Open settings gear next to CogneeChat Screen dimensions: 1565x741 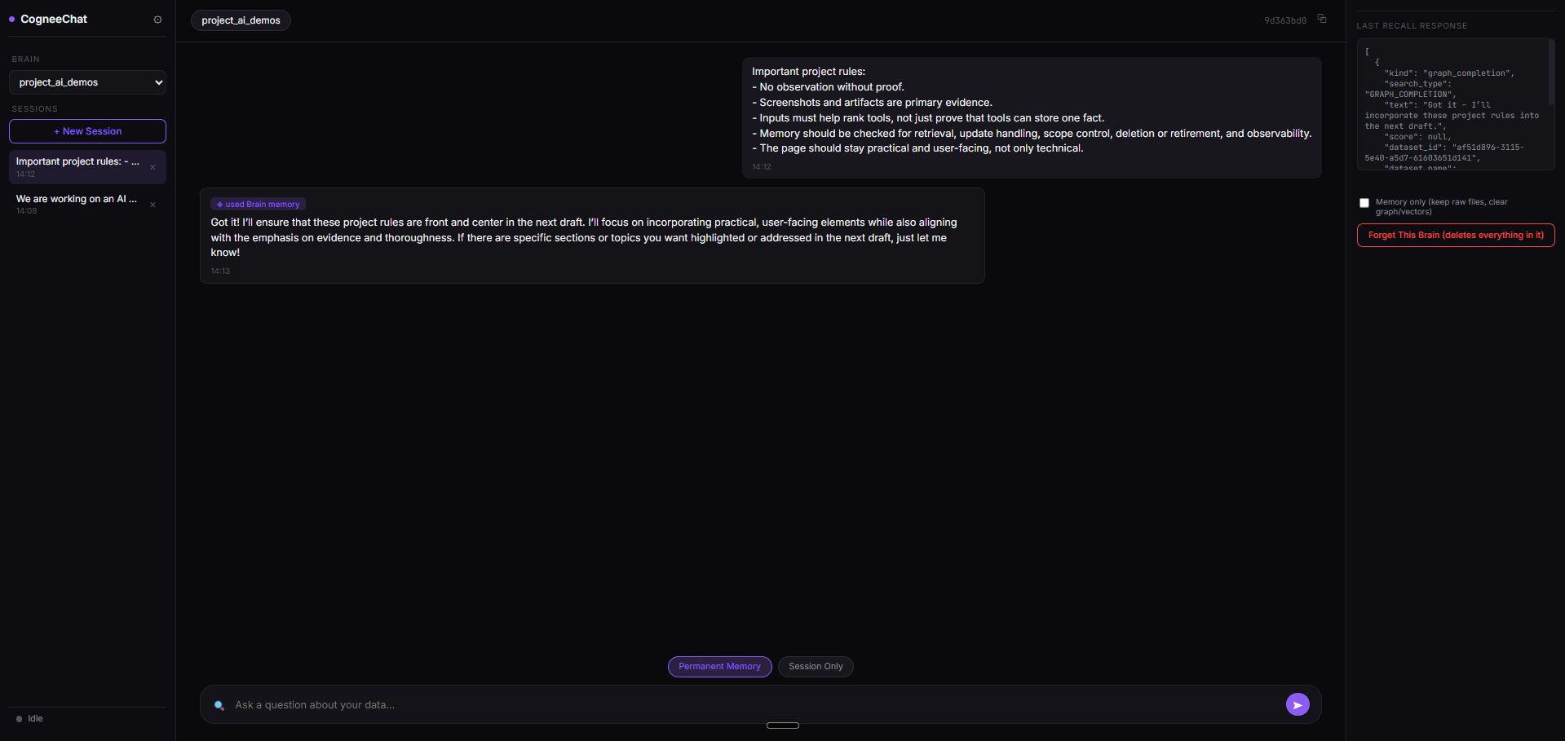(x=157, y=20)
